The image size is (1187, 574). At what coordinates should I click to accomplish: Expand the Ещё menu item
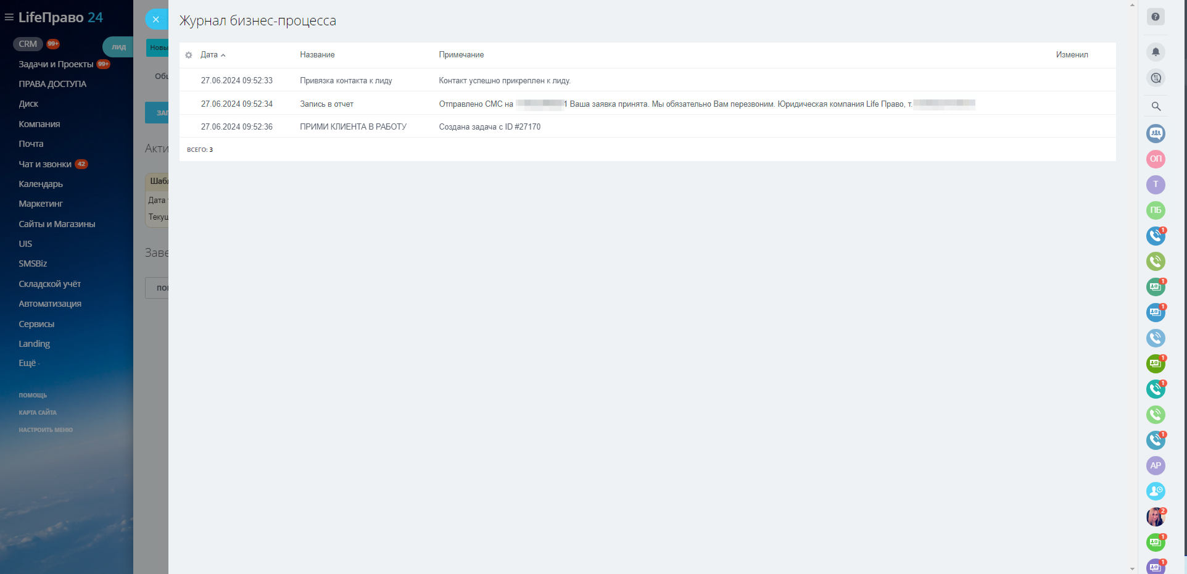pos(28,363)
